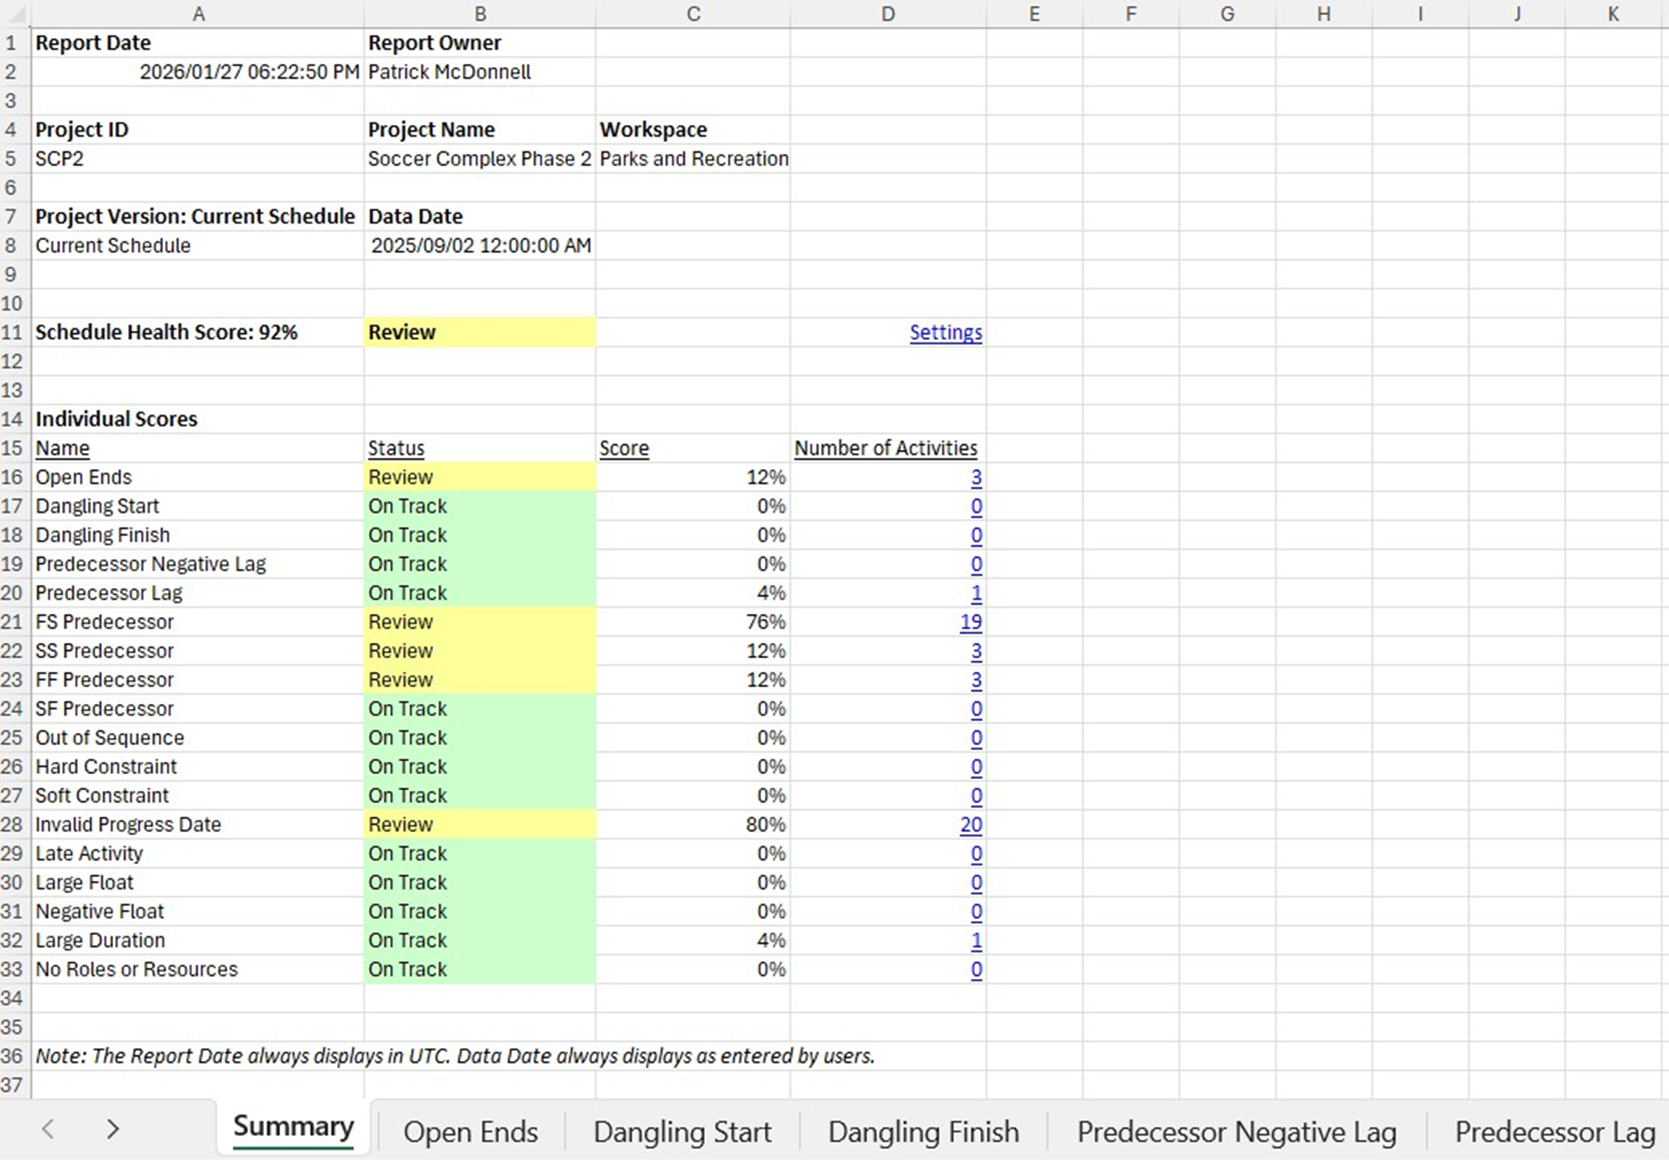Select the Patrick McDonnell report owner cell
Viewport: 1669px width, 1173px height.
click(449, 72)
